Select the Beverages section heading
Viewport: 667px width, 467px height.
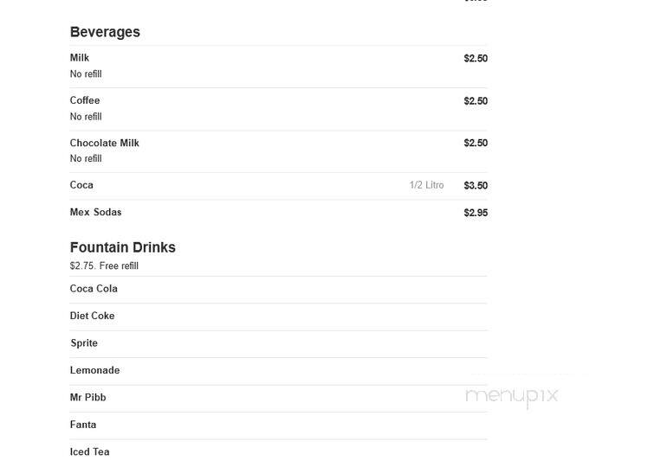pyautogui.click(x=105, y=32)
